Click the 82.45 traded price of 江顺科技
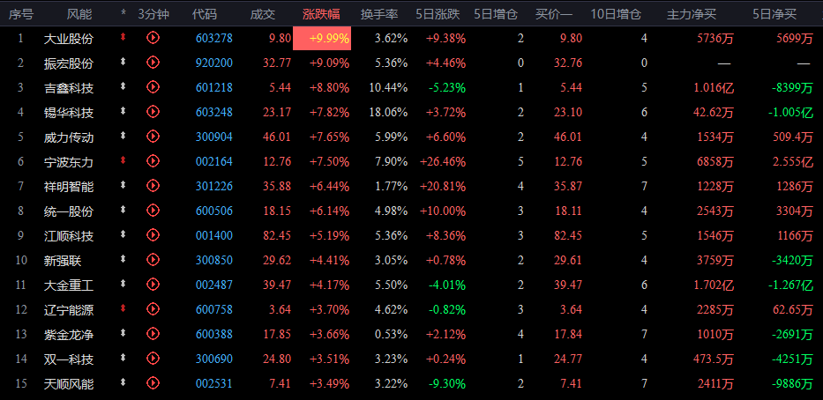 pos(277,235)
